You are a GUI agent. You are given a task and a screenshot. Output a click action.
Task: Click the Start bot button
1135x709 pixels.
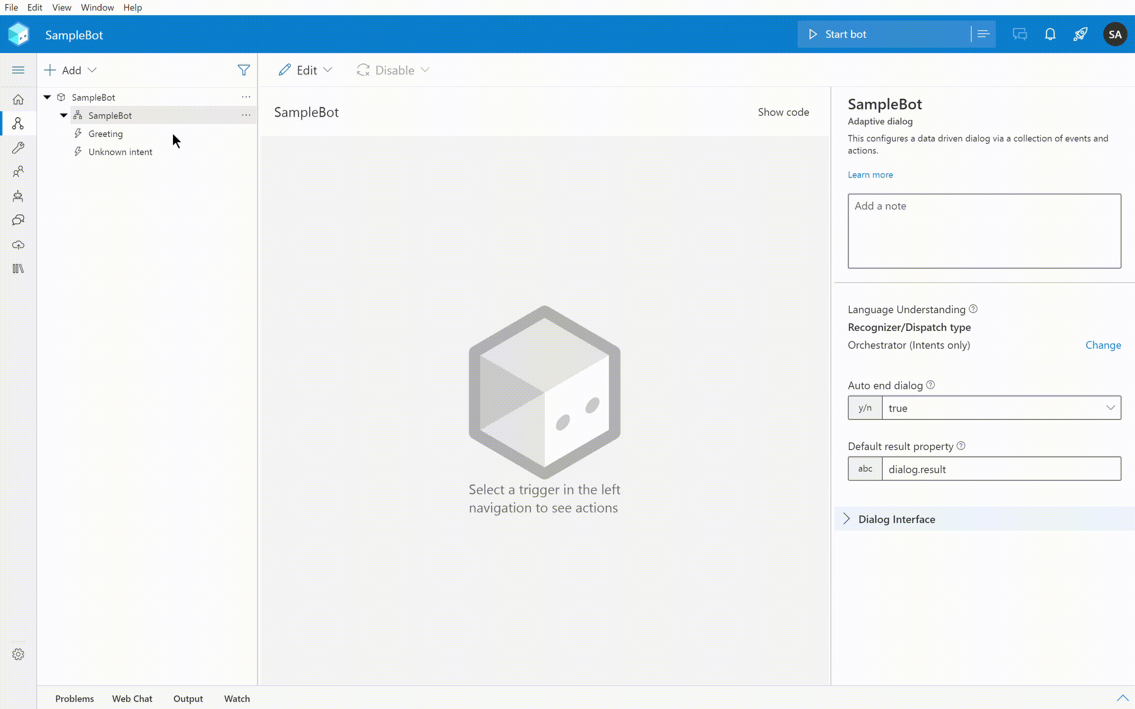click(x=884, y=34)
